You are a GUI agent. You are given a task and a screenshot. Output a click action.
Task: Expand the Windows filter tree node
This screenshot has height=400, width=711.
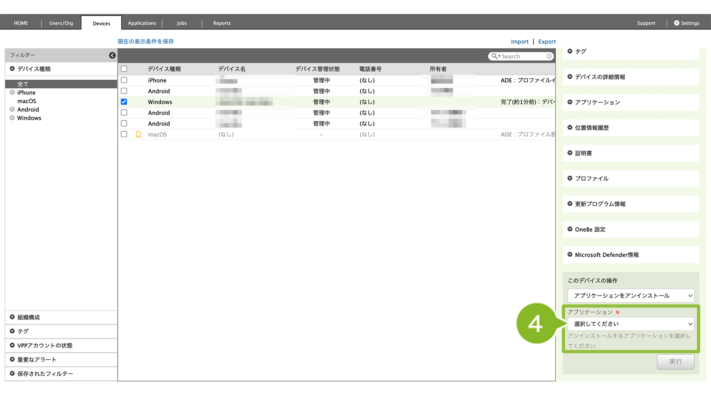[12, 118]
